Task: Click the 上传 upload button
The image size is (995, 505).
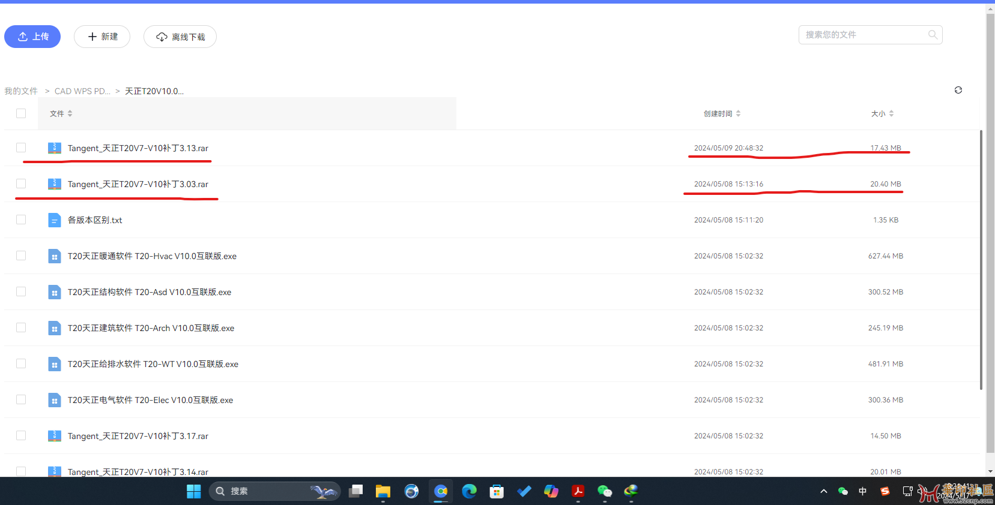Action: (32, 37)
